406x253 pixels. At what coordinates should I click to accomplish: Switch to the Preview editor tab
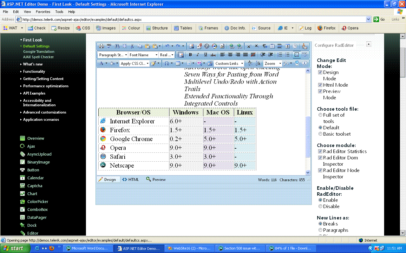pos(156,180)
